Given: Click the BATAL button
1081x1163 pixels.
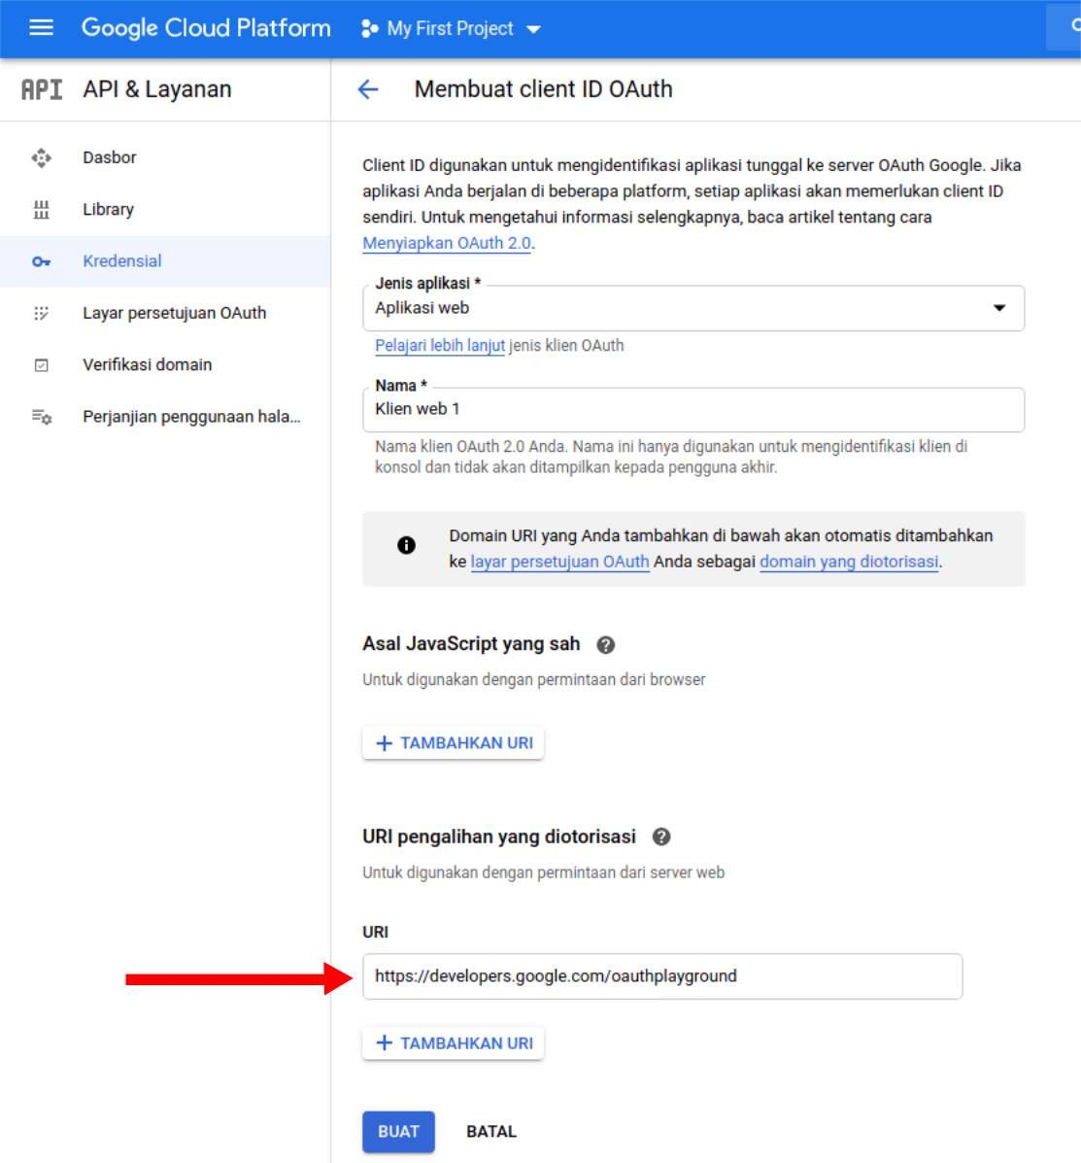Looking at the screenshot, I should point(490,1131).
